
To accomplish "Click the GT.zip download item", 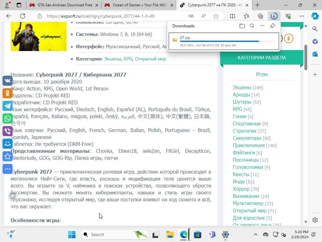I will (224, 41).
